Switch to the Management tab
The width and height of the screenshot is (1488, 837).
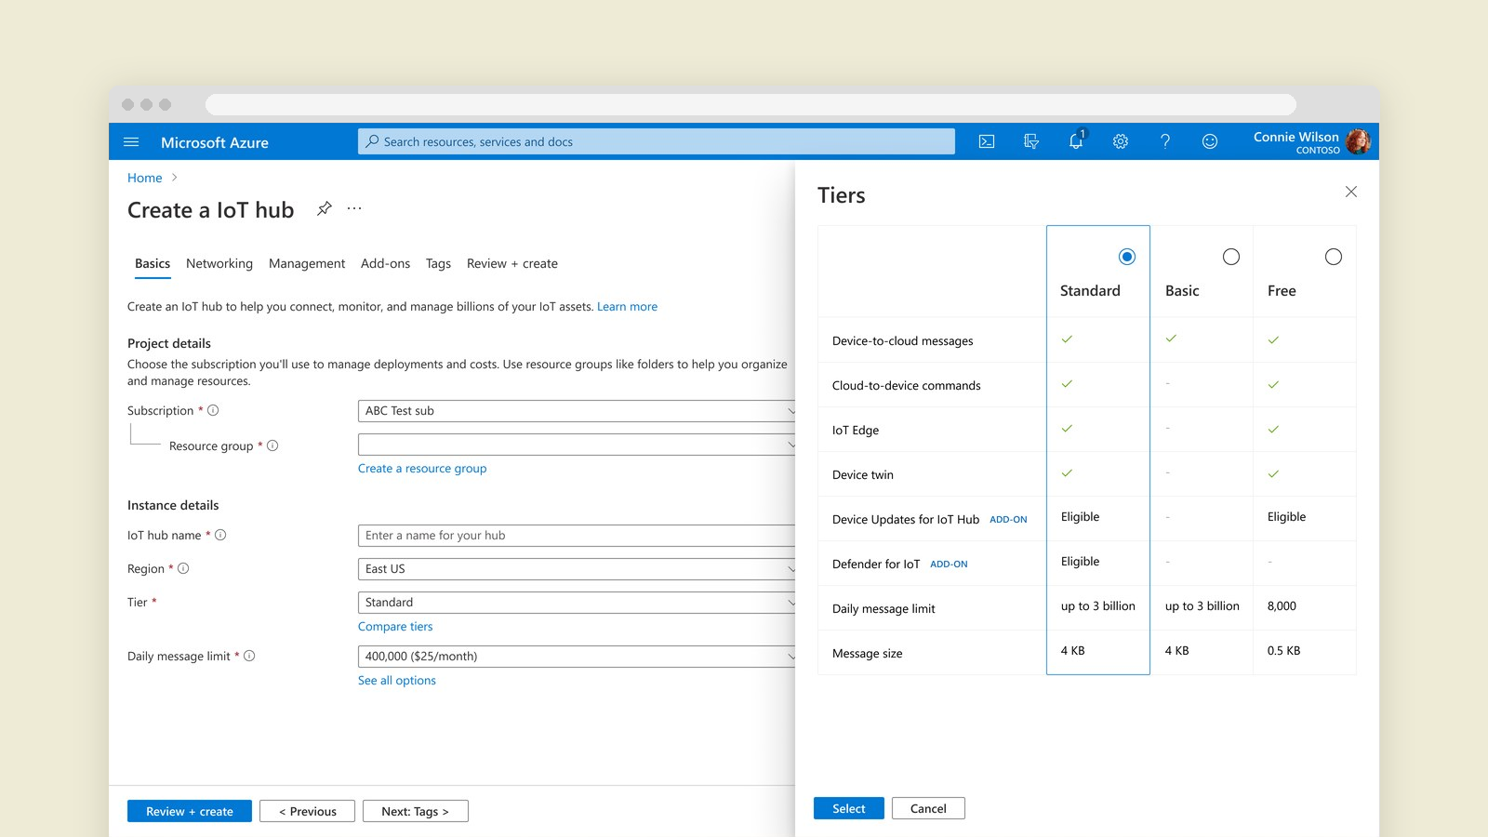point(307,263)
